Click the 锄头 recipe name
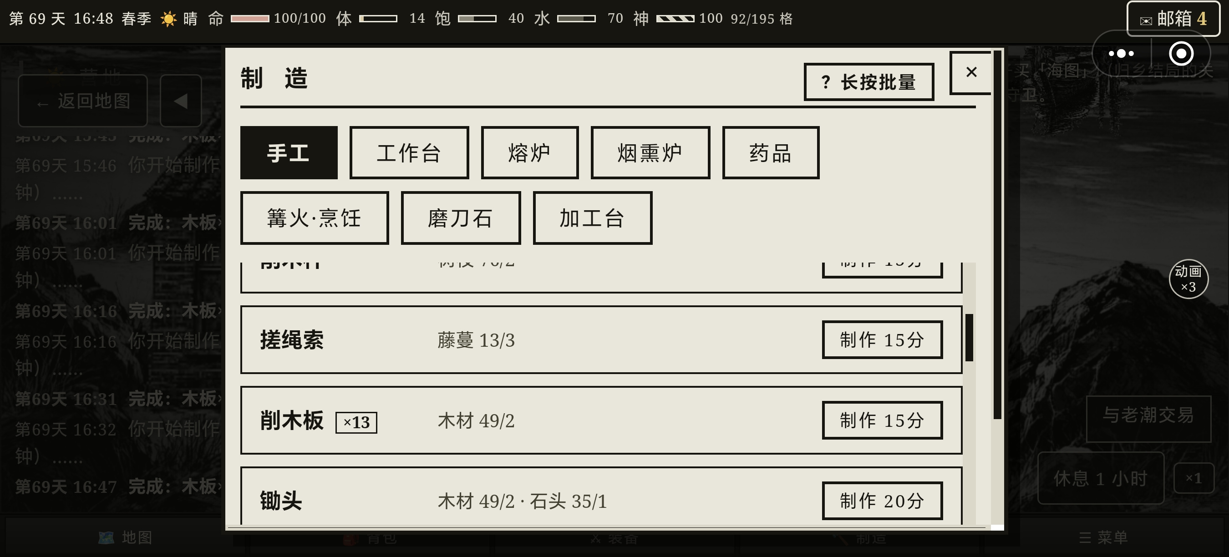The image size is (1229, 557). 281,501
